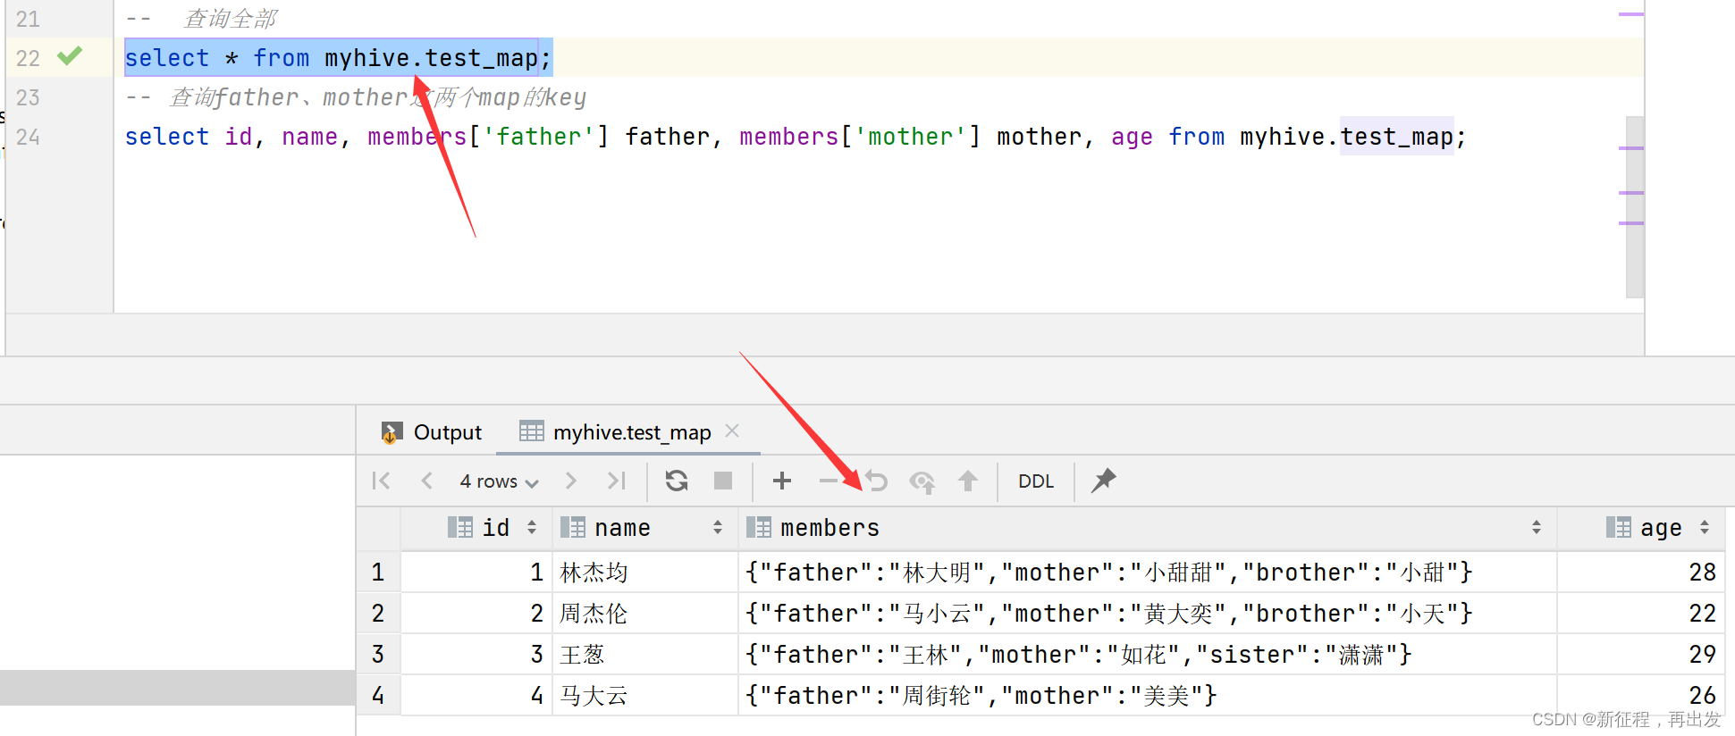Click line number 24 in gutter
1735x736 pixels.
(x=28, y=137)
